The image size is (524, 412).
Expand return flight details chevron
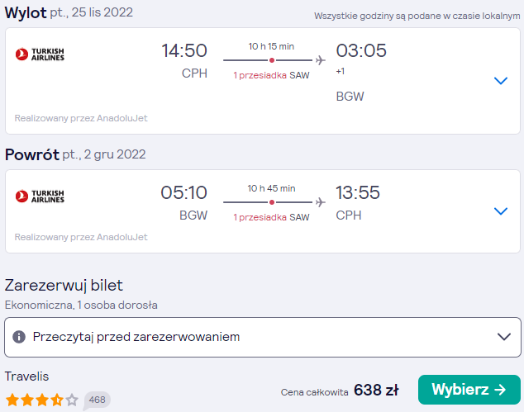pos(501,211)
